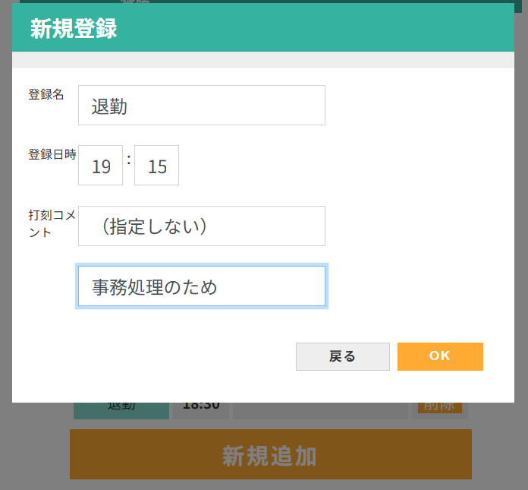
Task: Select the hour field showing 19
Action: (x=101, y=166)
